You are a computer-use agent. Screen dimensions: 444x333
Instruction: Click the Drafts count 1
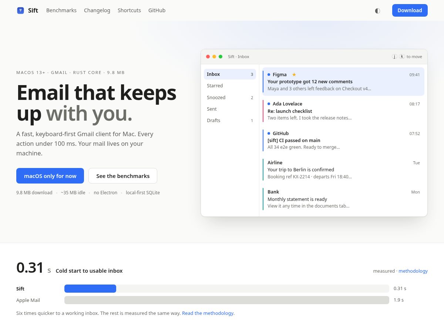tap(252, 121)
